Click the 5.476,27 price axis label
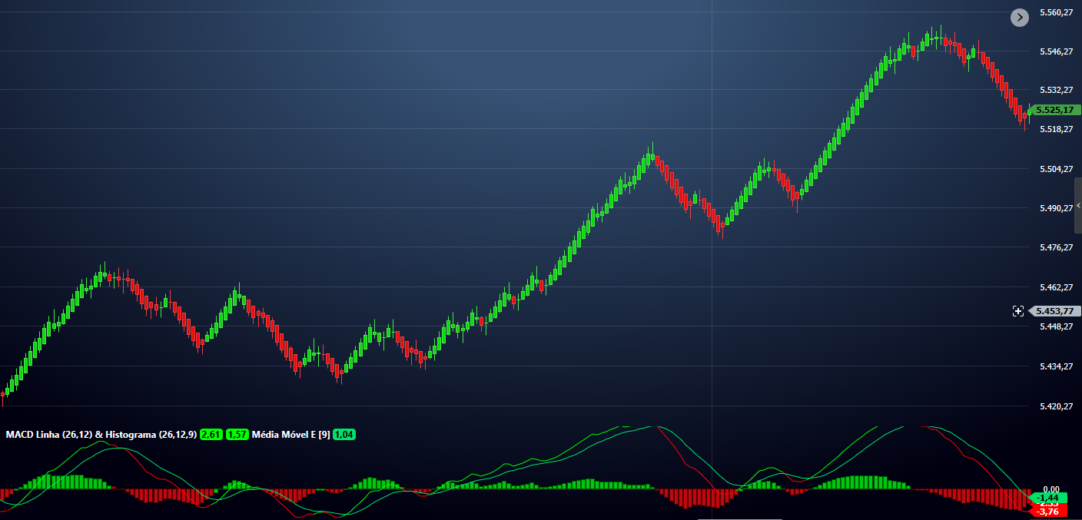This screenshot has height=520, width=1082. click(1056, 247)
